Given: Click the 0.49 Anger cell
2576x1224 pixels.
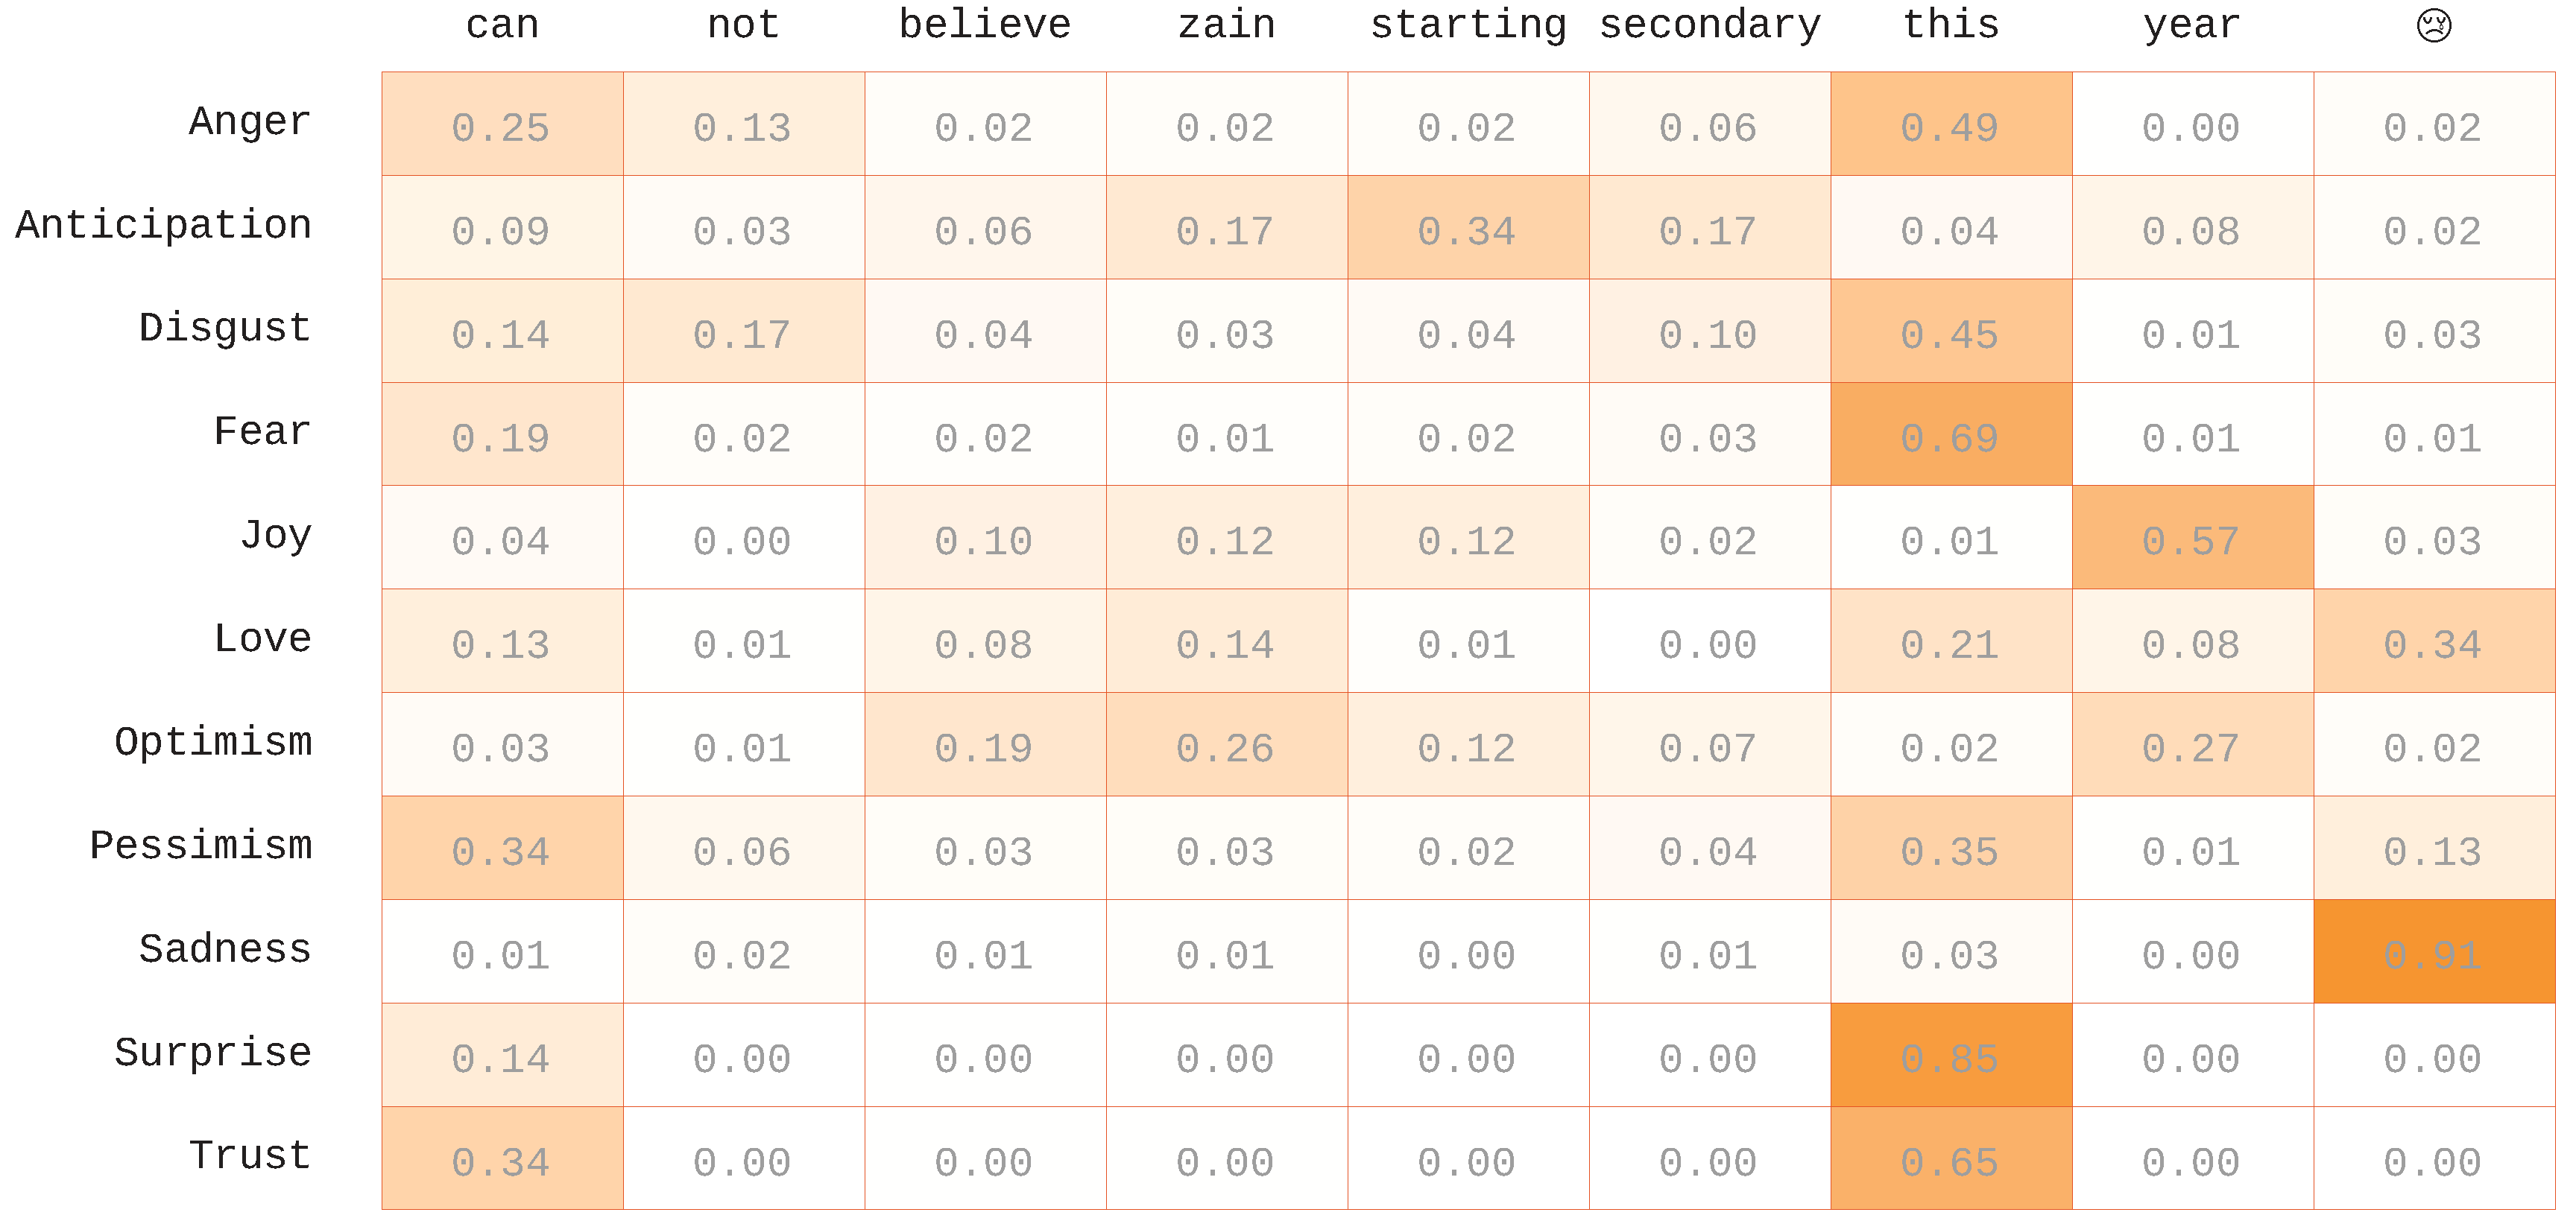Looking at the screenshot, I should [x=1950, y=125].
